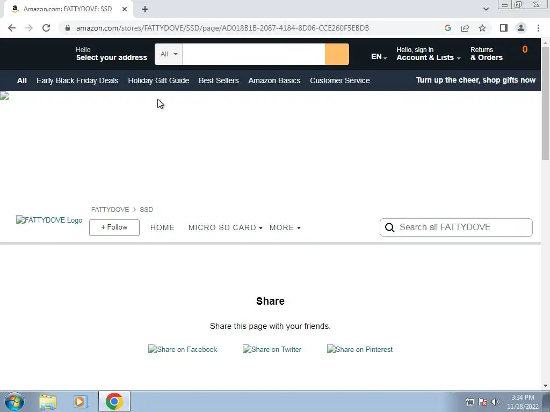Click the page vertical scrollbar thumb
This screenshot has width=550, height=412.
[x=545, y=104]
